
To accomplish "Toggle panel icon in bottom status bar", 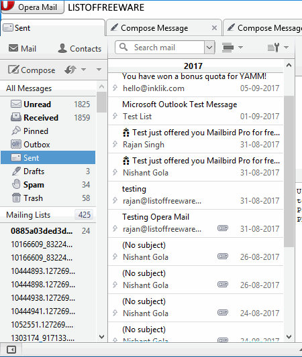I will tap(11, 349).
